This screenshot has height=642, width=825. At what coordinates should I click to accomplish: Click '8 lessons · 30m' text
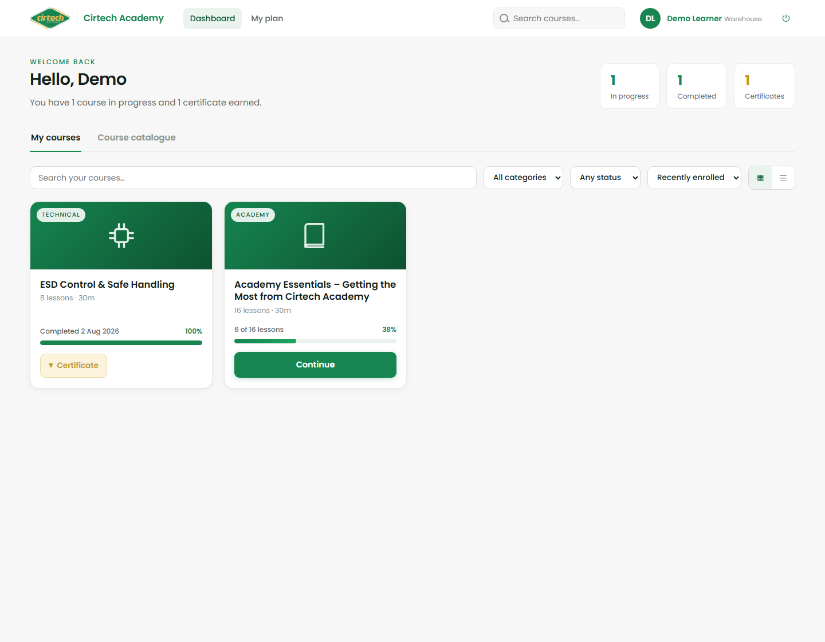coord(67,298)
